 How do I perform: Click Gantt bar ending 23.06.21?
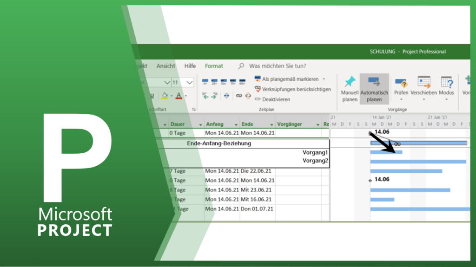click(410, 190)
